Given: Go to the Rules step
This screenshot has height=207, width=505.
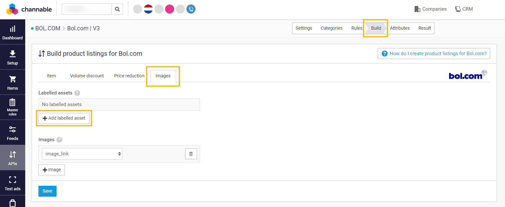Looking at the screenshot, I should tap(357, 28).
